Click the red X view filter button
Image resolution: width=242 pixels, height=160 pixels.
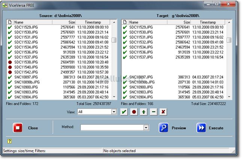click(163, 112)
